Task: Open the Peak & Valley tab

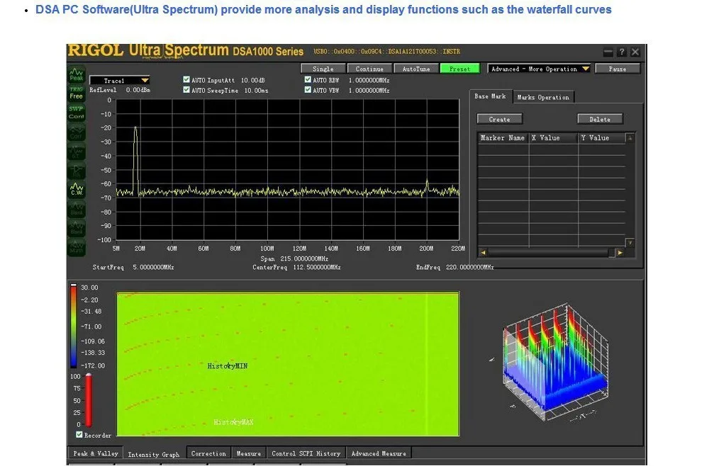Action: (96, 453)
